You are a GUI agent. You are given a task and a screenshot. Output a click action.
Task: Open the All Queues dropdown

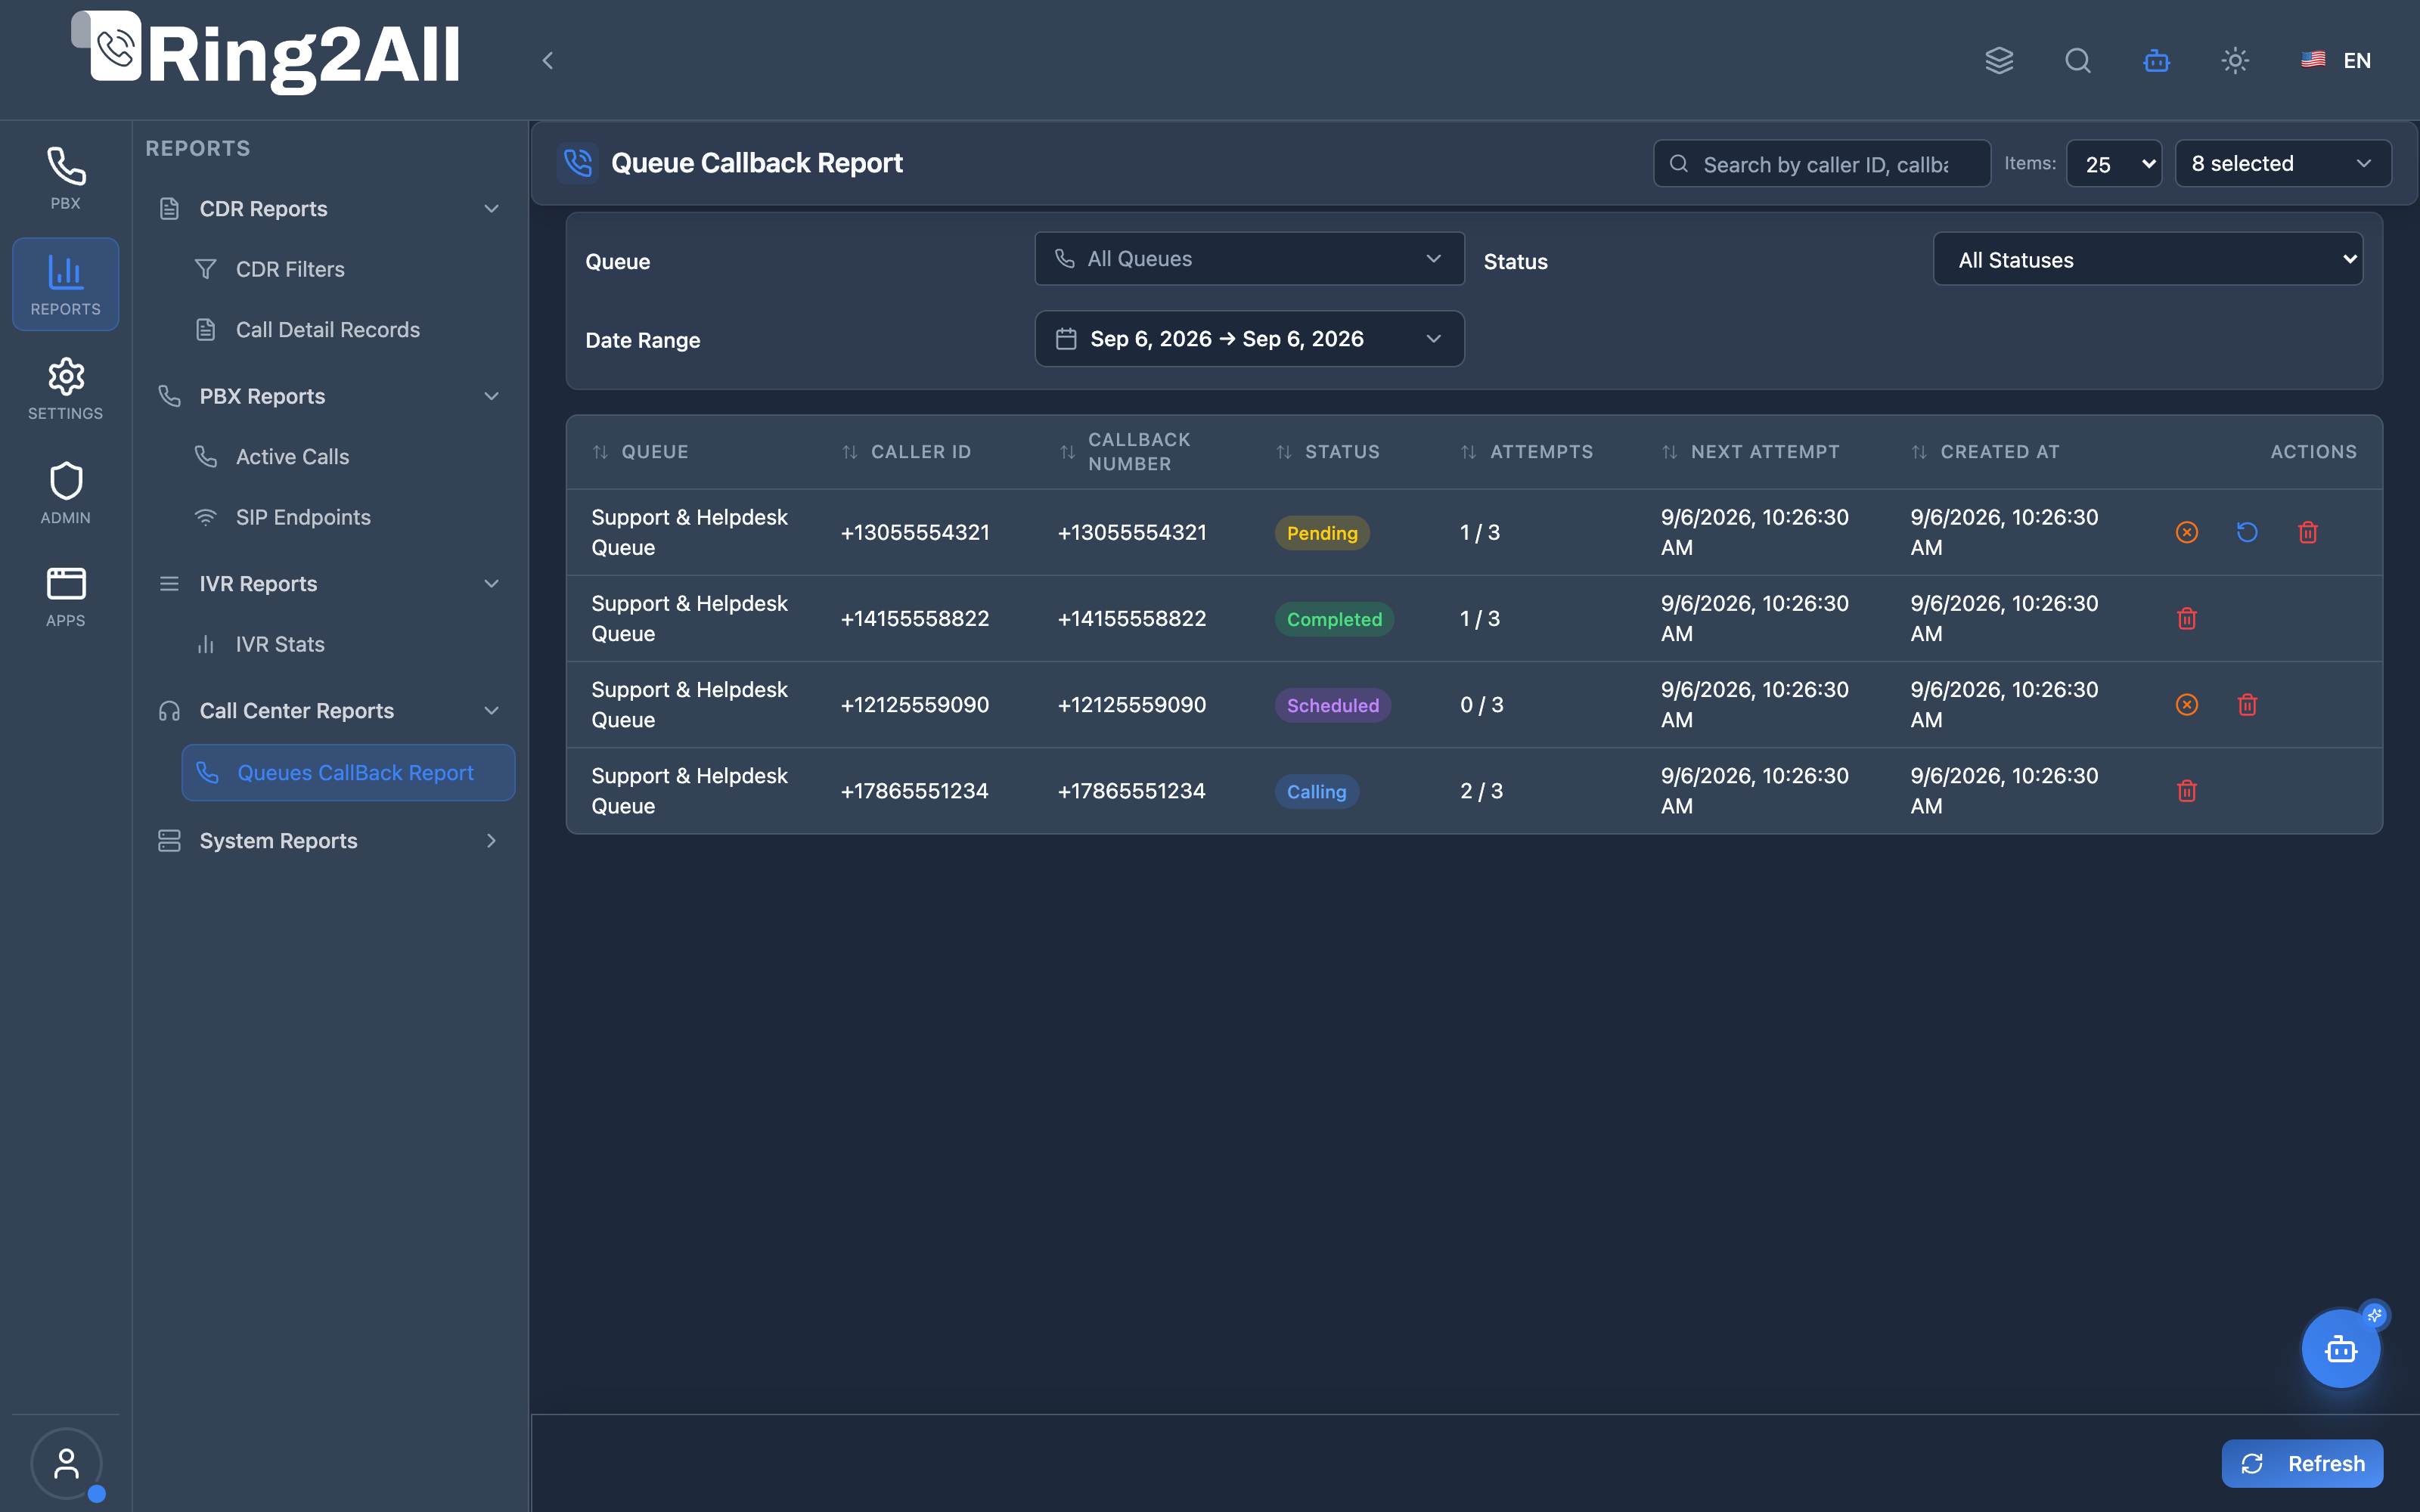[x=1249, y=259]
